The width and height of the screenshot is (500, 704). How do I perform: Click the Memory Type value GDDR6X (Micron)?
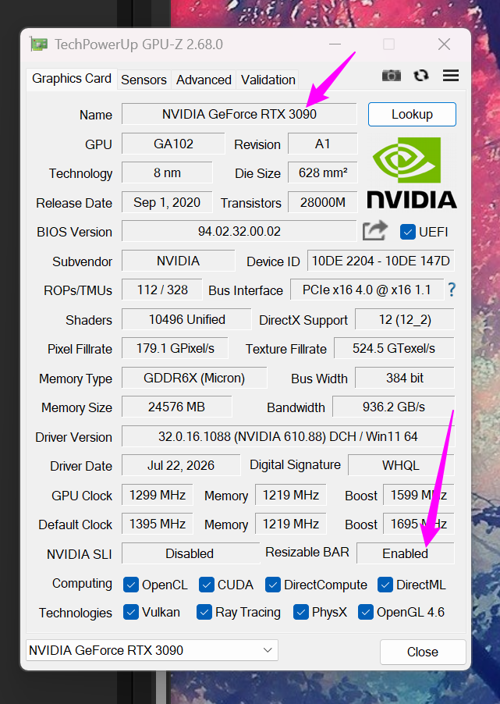tap(194, 378)
